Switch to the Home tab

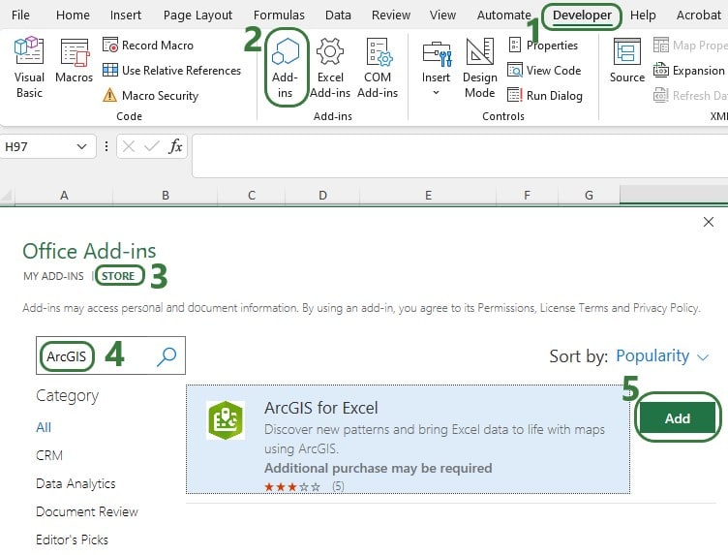pos(73,15)
